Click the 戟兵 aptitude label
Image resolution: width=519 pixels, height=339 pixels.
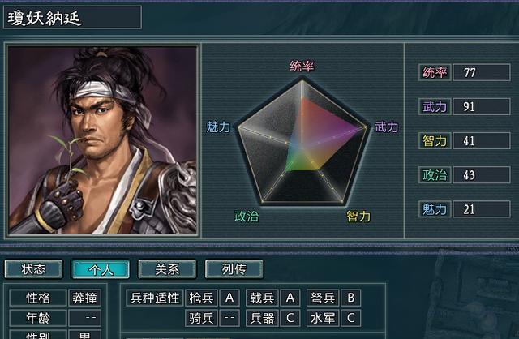point(261,298)
